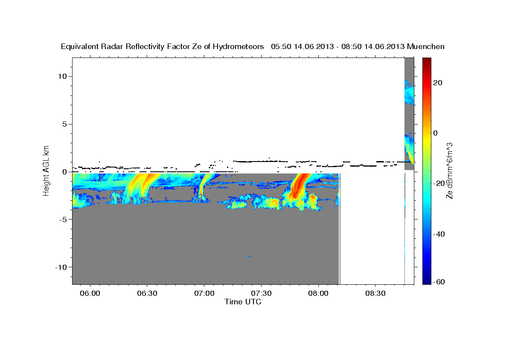512x341 pixels.
Task: Select the 06:00 time tick label
Action: click(x=90, y=293)
